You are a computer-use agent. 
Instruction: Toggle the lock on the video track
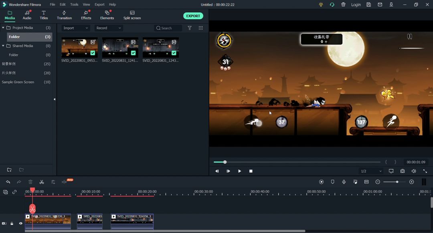[12, 223]
